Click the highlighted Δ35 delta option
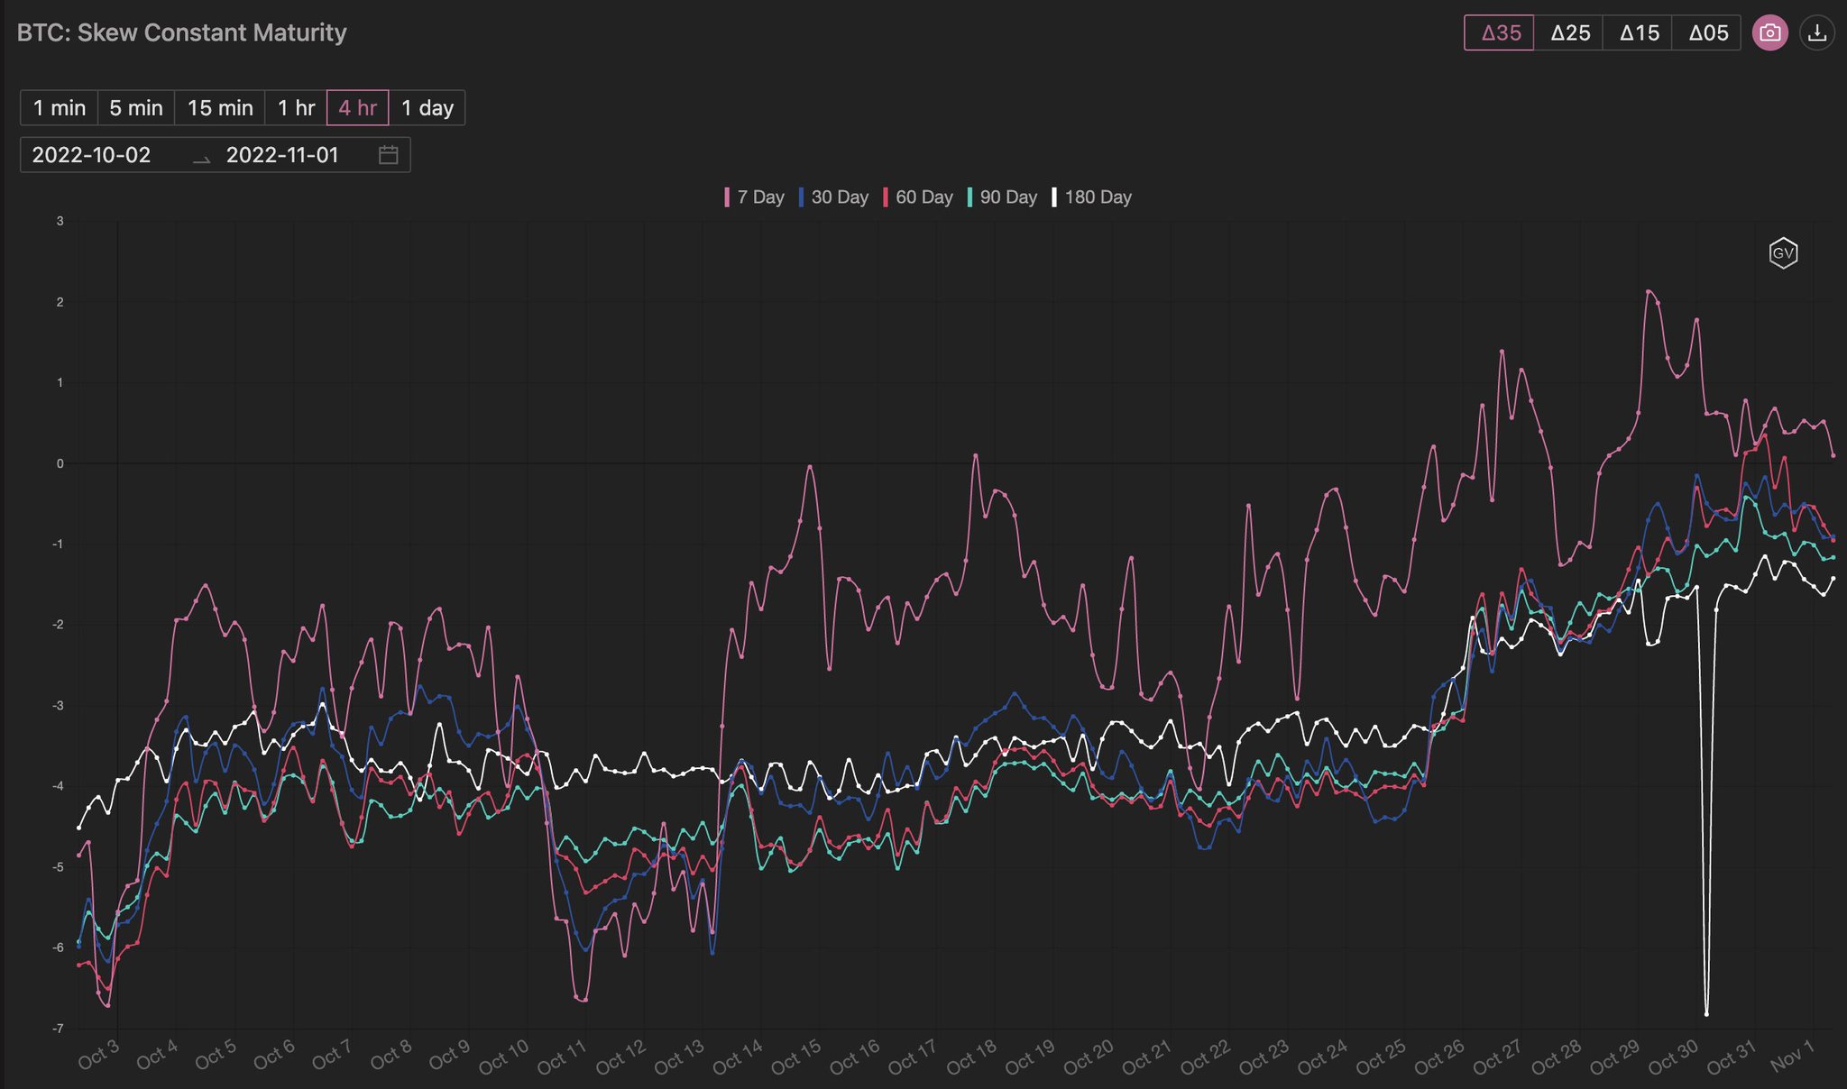The height and width of the screenshot is (1089, 1847). 1501,33
